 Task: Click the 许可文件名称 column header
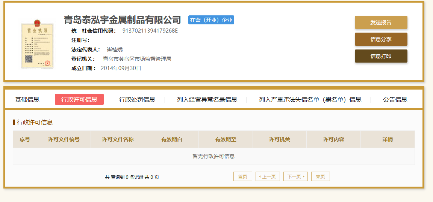(x=118, y=139)
